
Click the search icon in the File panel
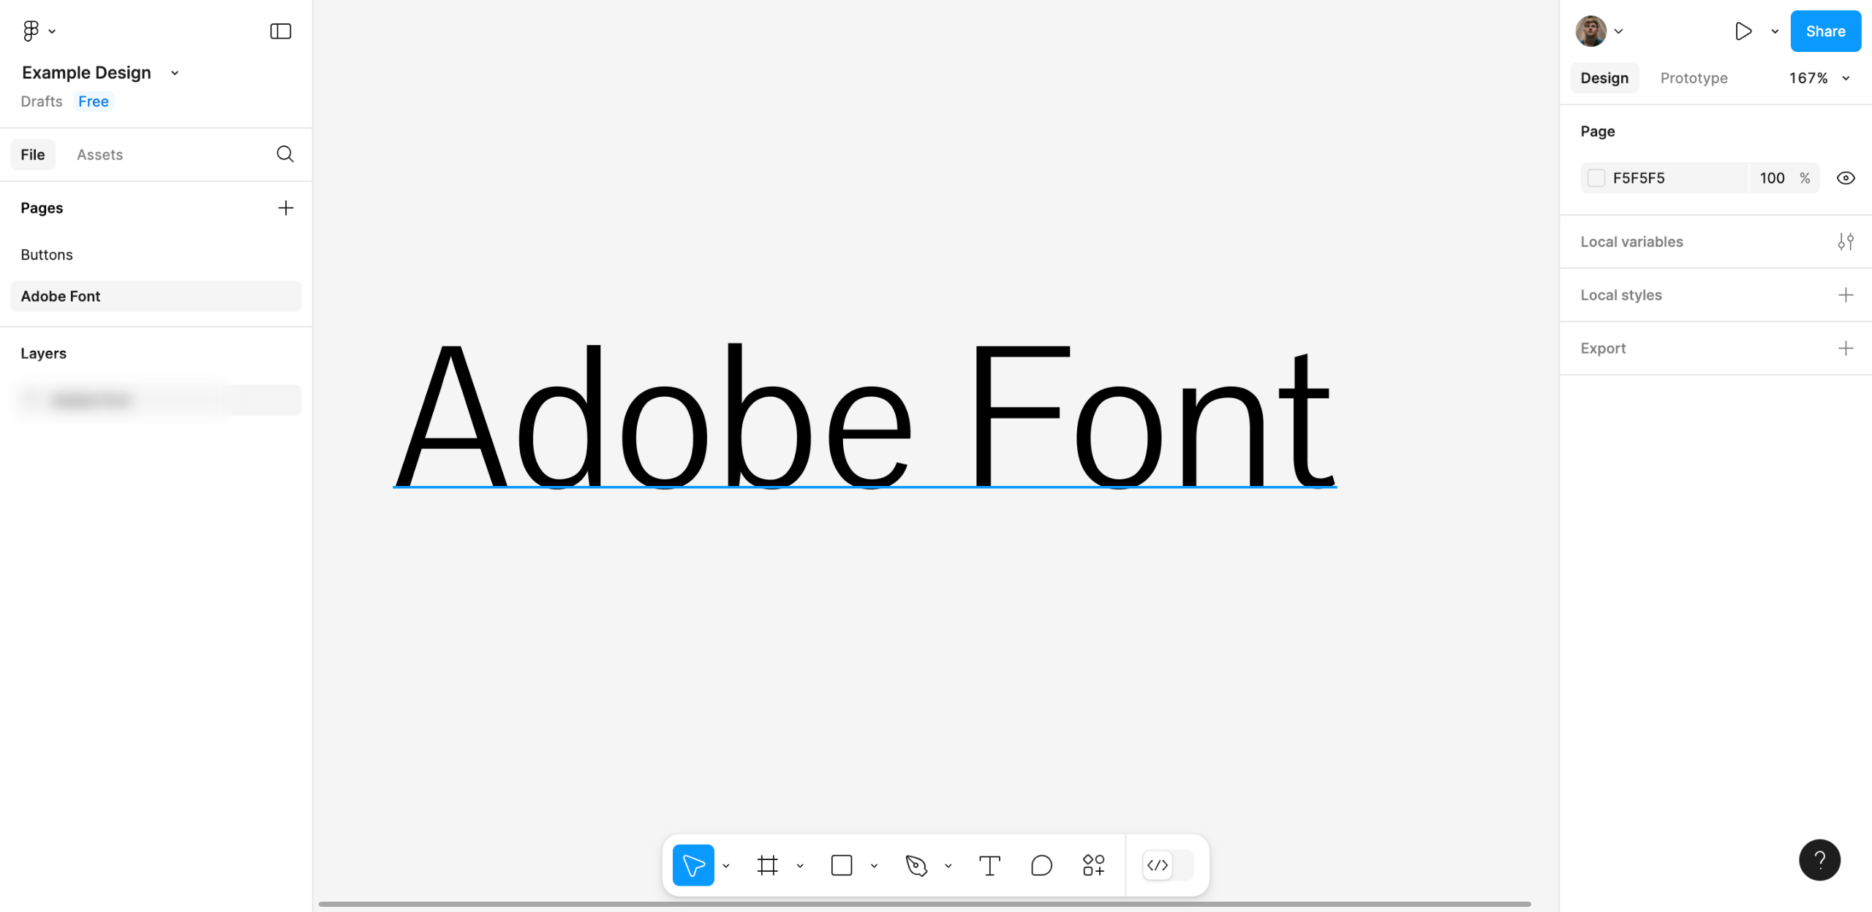(285, 154)
